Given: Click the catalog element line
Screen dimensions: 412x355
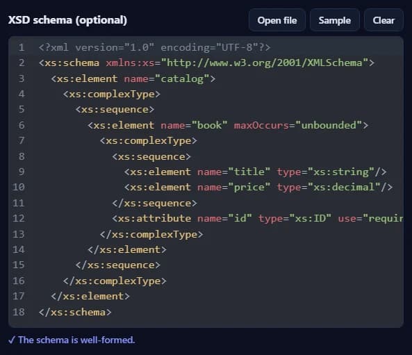Looking at the screenshot, I should click(133, 79).
